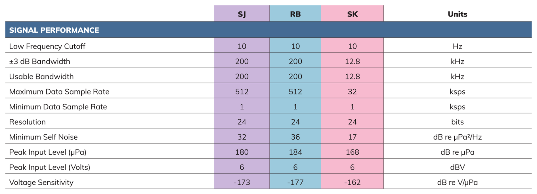Click the Peak Input Level (µPa) label

pyautogui.click(x=48, y=152)
